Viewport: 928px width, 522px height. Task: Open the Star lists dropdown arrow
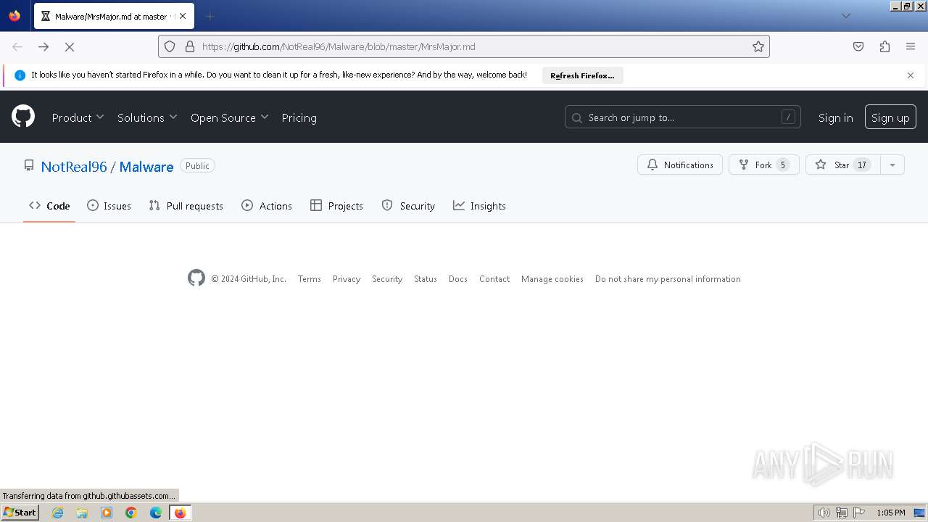point(892,165)
